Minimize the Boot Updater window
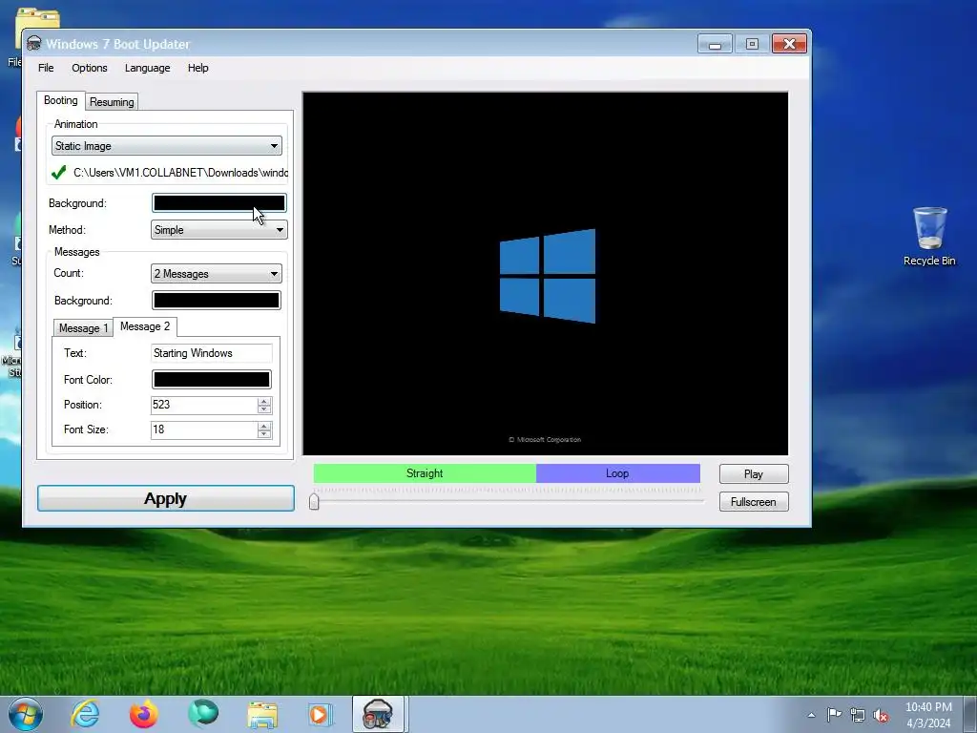This screenshot has width=977, height=733. 715,44
